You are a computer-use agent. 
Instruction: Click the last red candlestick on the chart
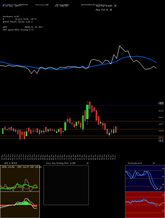point(116,129)
